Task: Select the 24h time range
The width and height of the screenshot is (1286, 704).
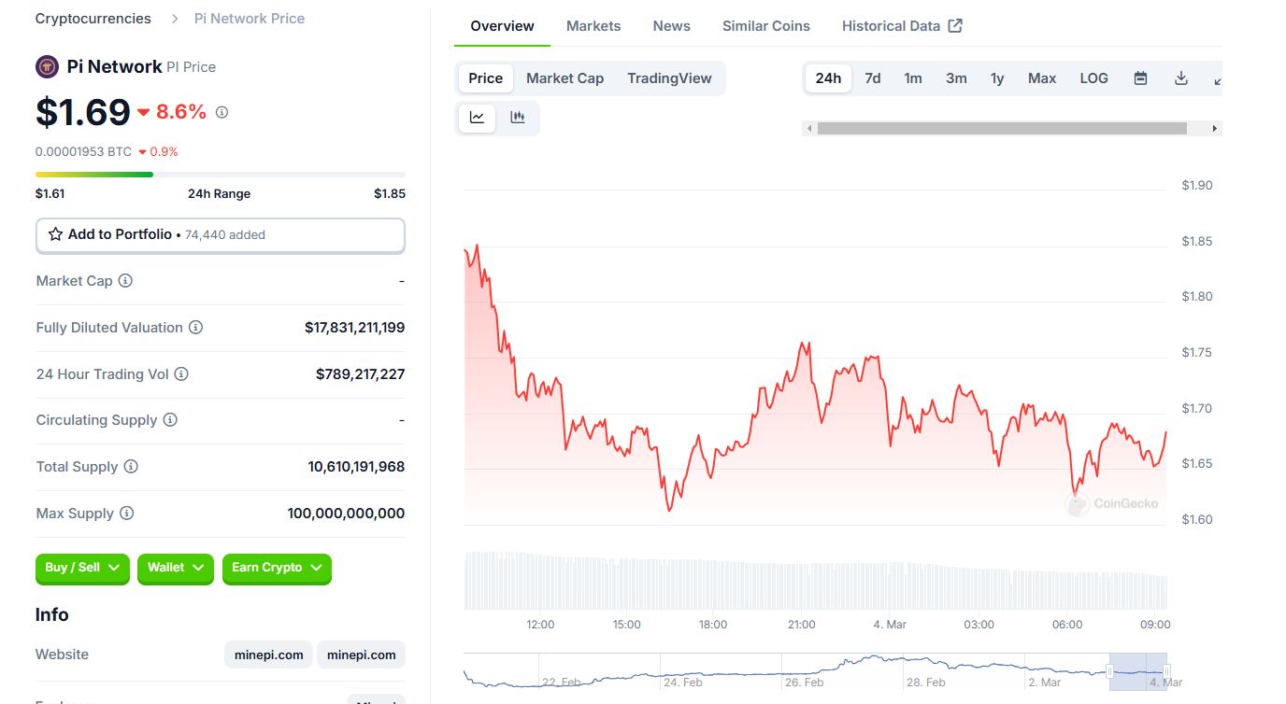Action: point(828,78)
